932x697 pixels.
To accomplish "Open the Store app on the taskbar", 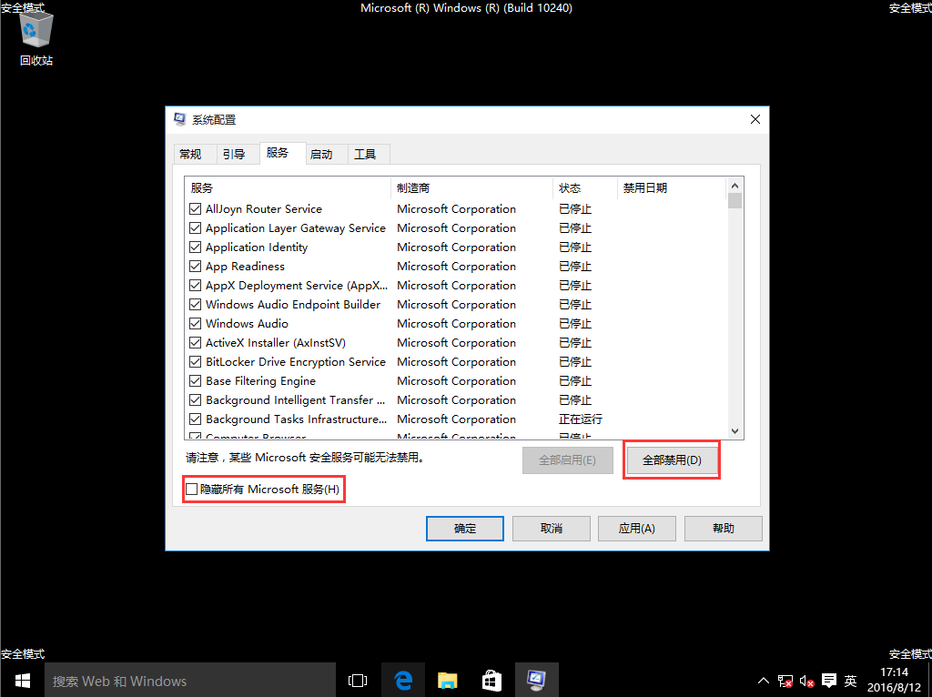I will click(491, 681).
